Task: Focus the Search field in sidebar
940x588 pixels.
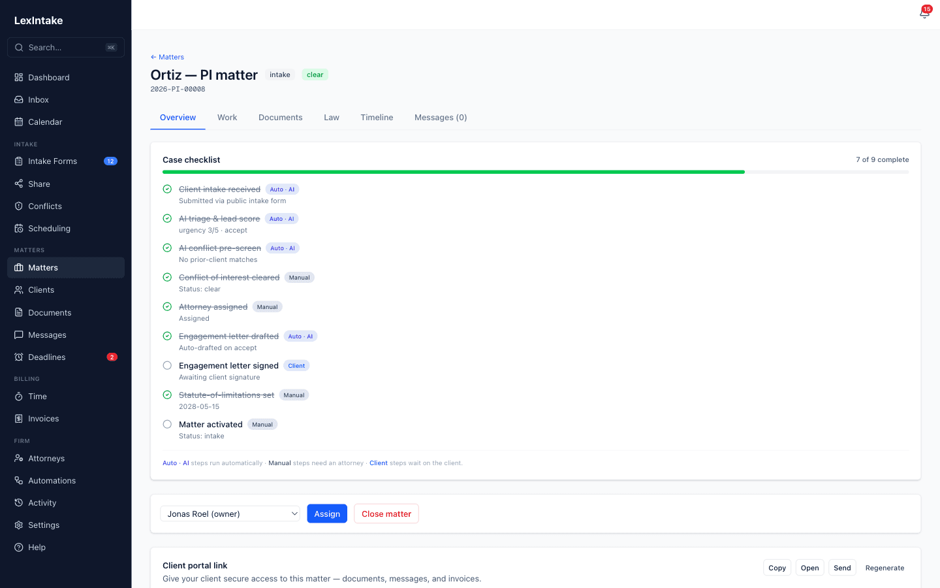Action: (66, 47)
